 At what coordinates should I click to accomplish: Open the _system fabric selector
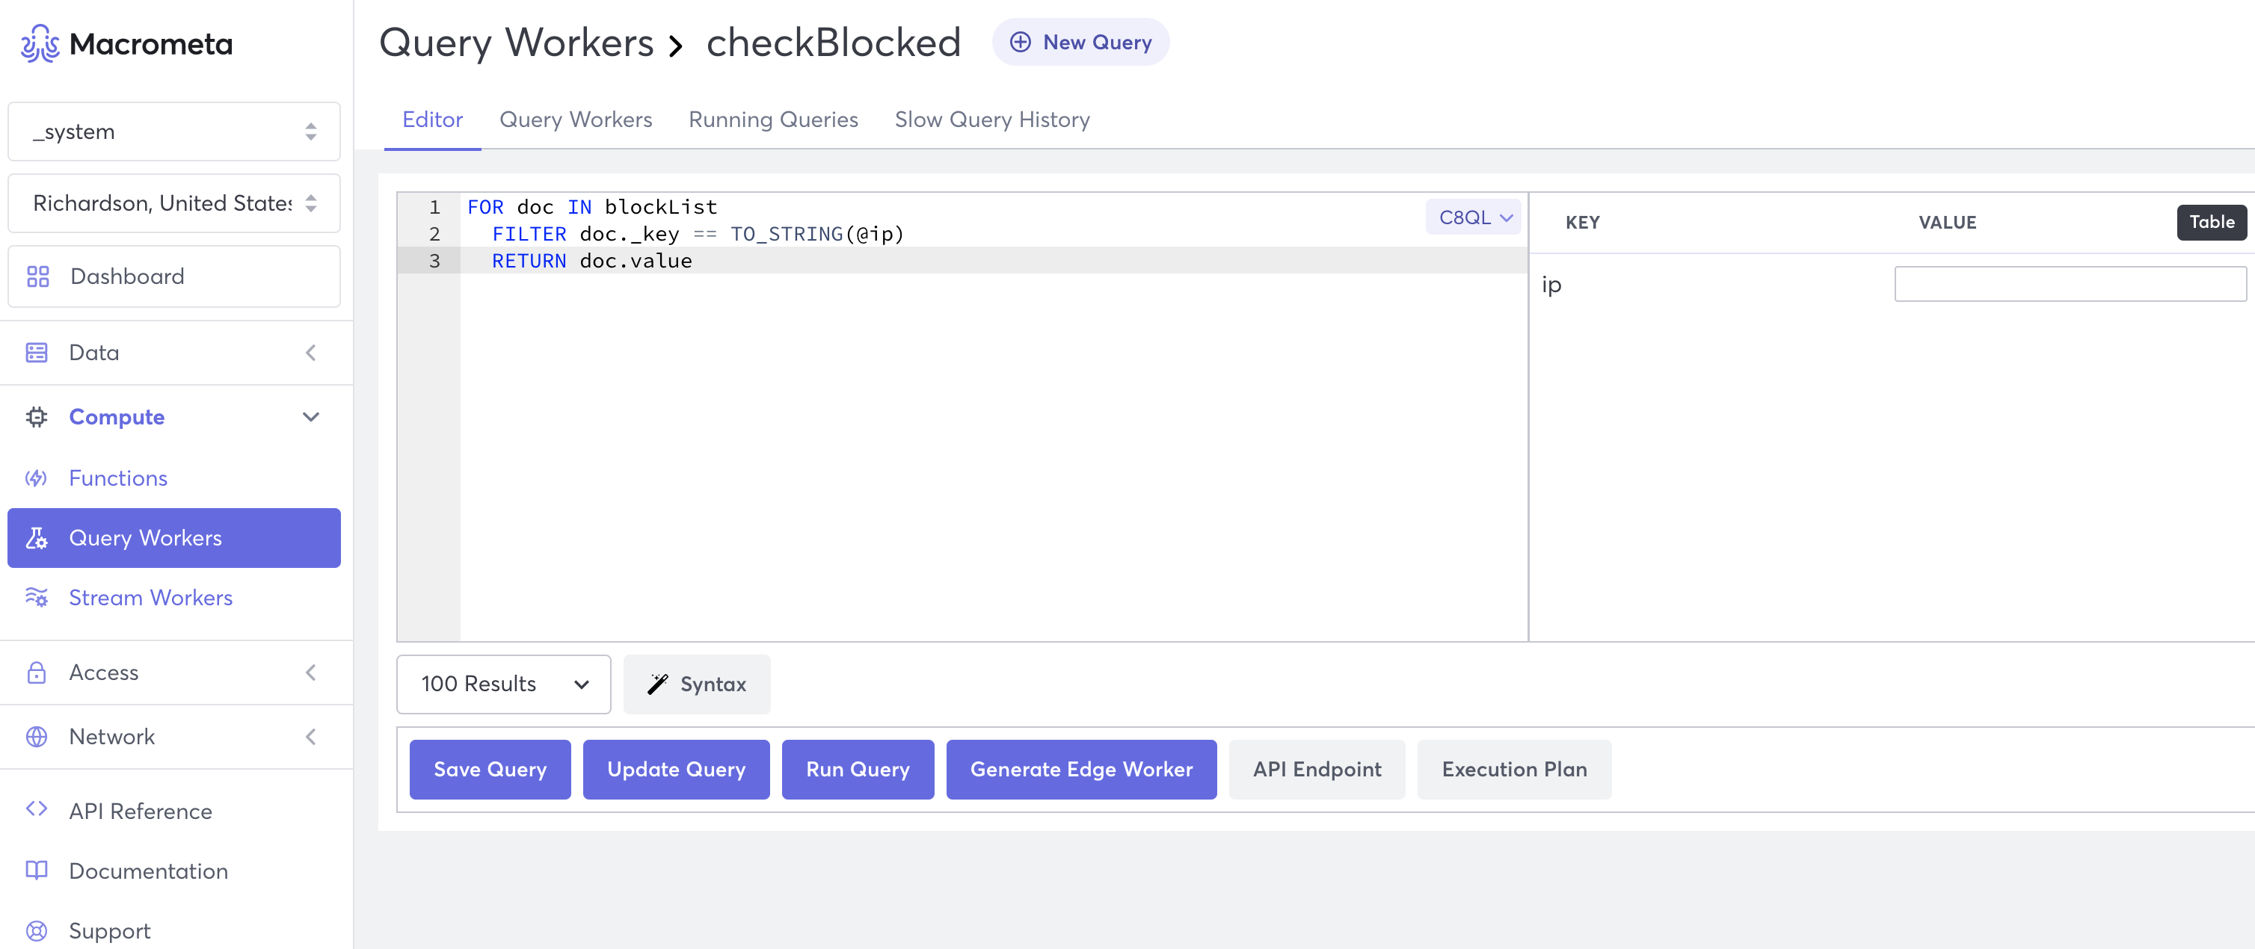pos(173,132)
